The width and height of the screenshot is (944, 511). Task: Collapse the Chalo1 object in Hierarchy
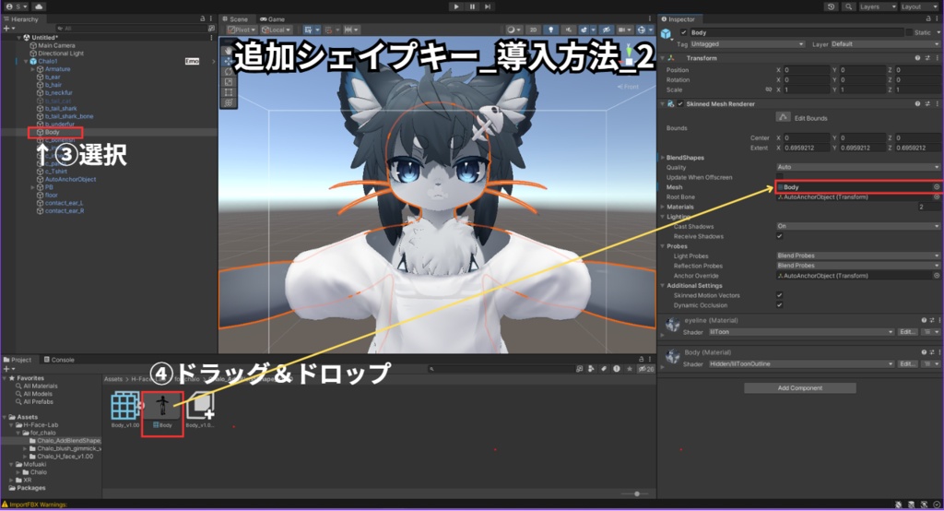pos(26,62)
